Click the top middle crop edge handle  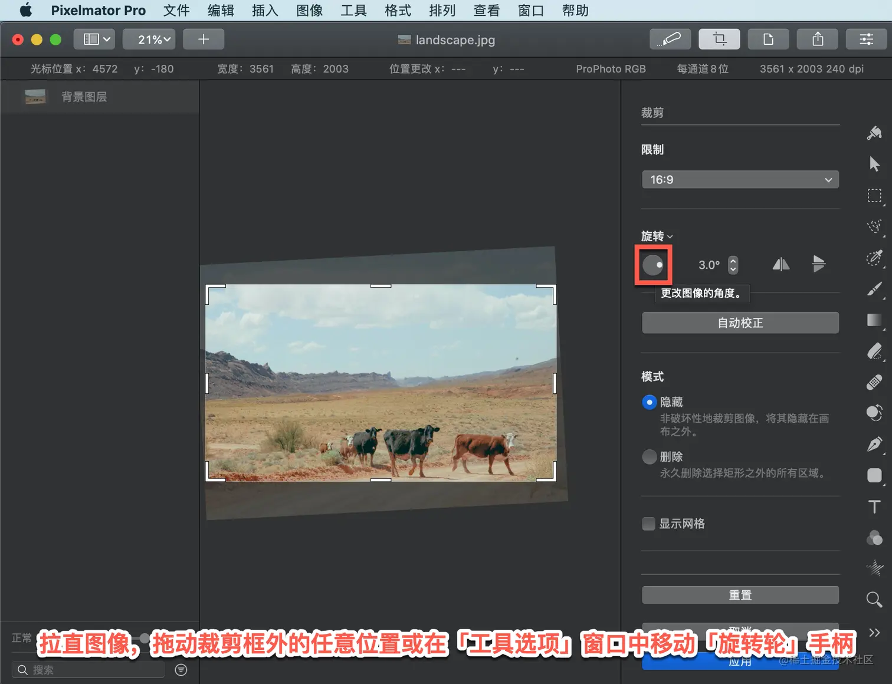click(381, 286)
